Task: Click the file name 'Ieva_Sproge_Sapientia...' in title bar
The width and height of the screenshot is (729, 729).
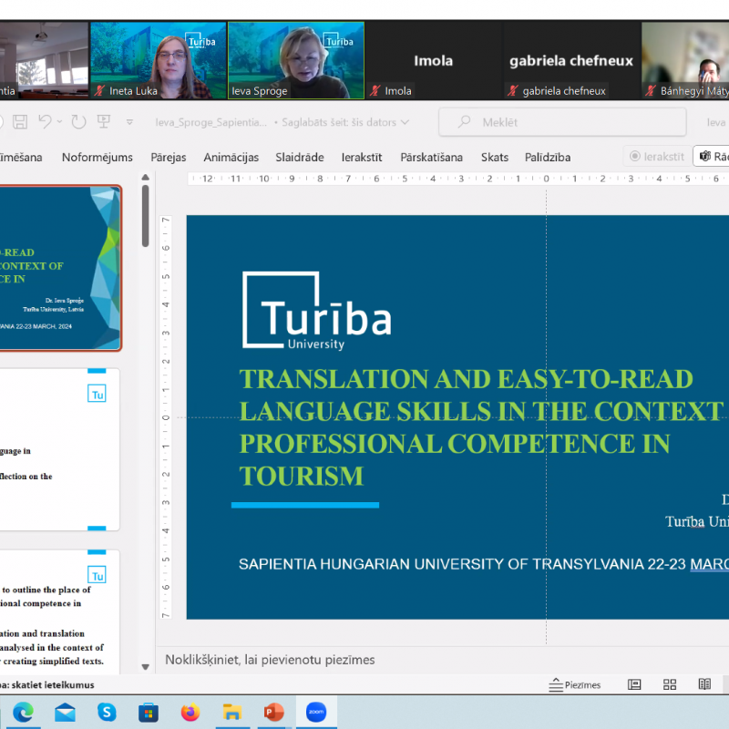Action: [211, 122]
